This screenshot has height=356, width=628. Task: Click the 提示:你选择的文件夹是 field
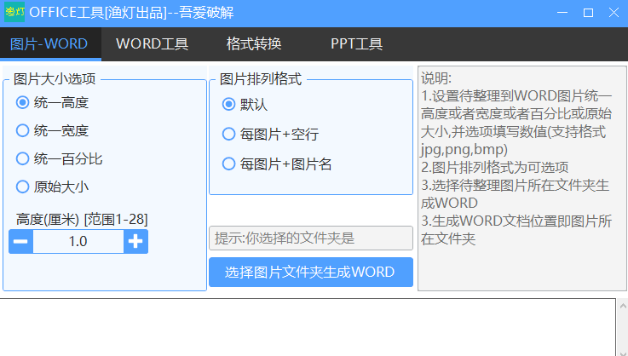[311, 238]
